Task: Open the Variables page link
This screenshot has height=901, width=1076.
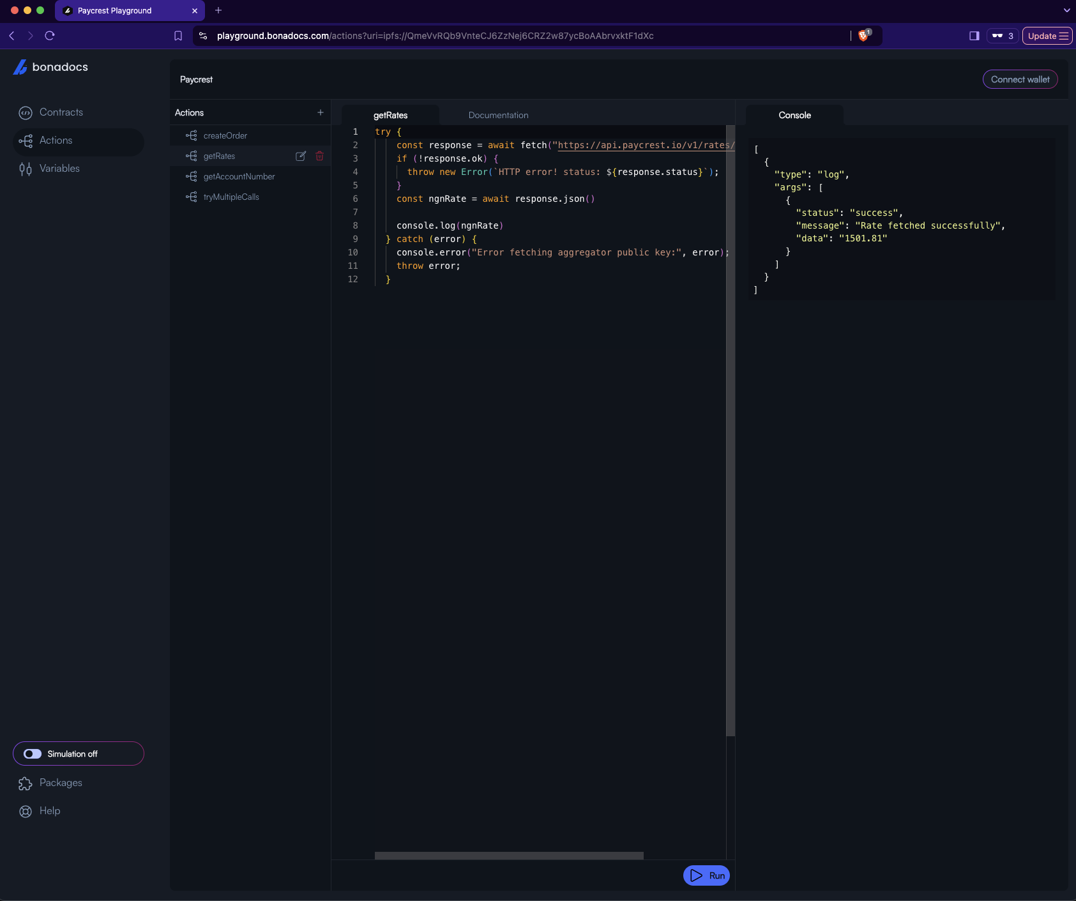Action: coord(60,169)
